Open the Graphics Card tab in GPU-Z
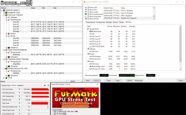The width and height of the screenshot is (186, 115). tap(6, 85)
